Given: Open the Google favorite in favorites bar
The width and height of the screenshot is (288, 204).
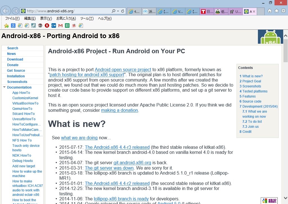Looking at the screenshot, I should coord(13,25).
